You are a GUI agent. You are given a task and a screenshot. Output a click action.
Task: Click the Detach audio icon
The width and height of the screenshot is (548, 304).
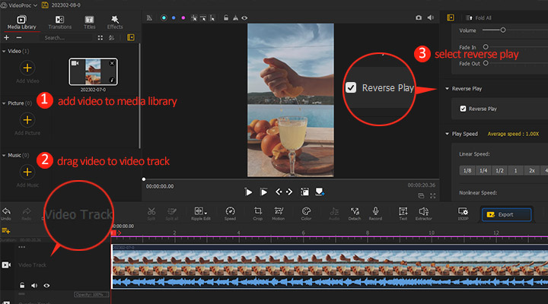[x=355, y=213]
